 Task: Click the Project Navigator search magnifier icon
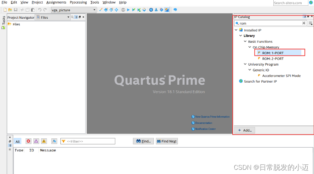click(x=72, y=17)
